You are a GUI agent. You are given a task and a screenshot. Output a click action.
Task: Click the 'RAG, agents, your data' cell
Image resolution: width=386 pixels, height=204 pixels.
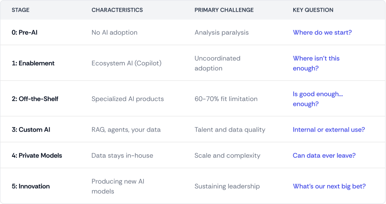pos(126,130)
